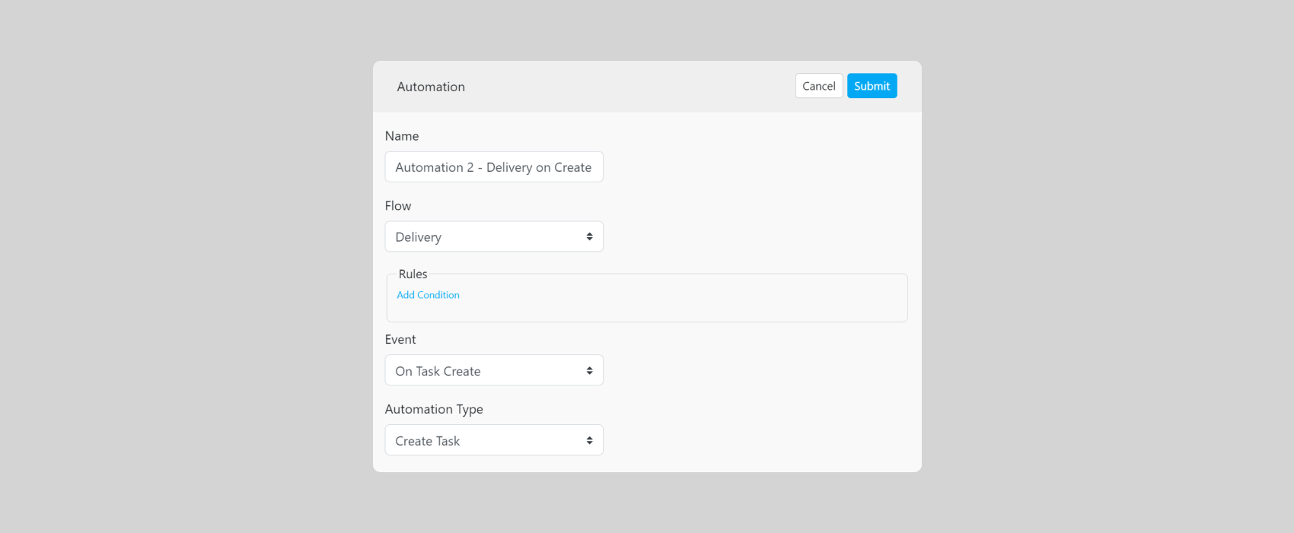Open the Event dropdown showing On Task Create

(x=493, y=371)
